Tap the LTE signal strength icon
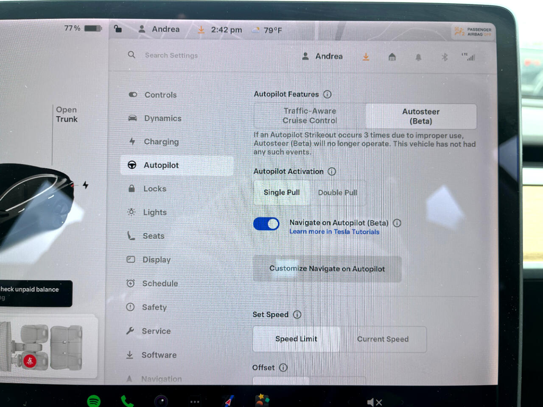This screenshot has height=407, width=543. coord(468,56)
